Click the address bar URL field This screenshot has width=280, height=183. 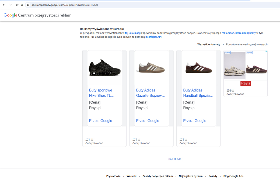65,5
